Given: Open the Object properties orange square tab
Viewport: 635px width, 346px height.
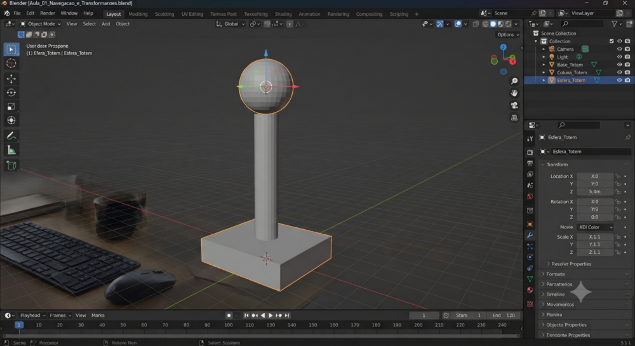Looking at the screenshot, I should (x=530, y=224).
